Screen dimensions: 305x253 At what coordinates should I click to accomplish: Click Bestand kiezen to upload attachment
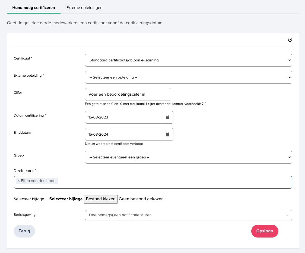pos(101,199)
